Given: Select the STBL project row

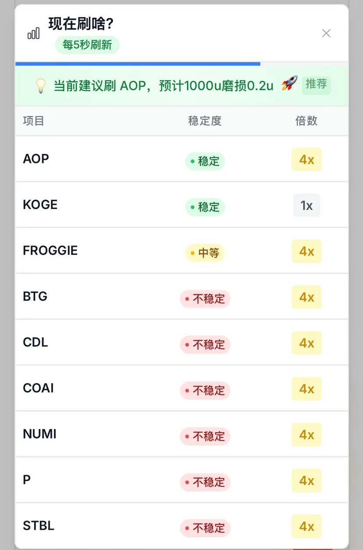Looking at the screenshot, I should coord(182,526).
